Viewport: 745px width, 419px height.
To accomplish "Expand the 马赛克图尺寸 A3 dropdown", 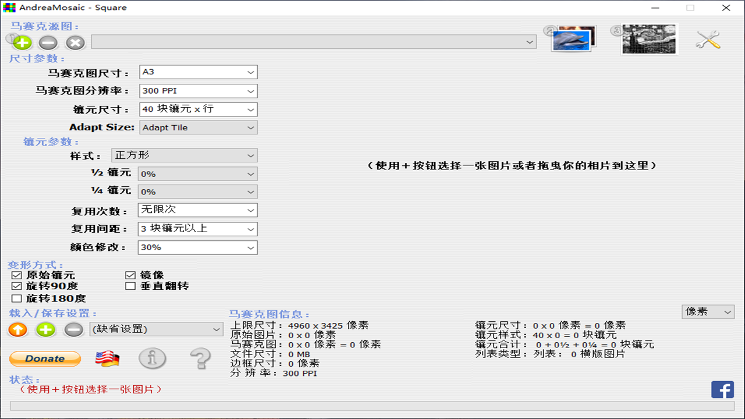I will [198, 72].
